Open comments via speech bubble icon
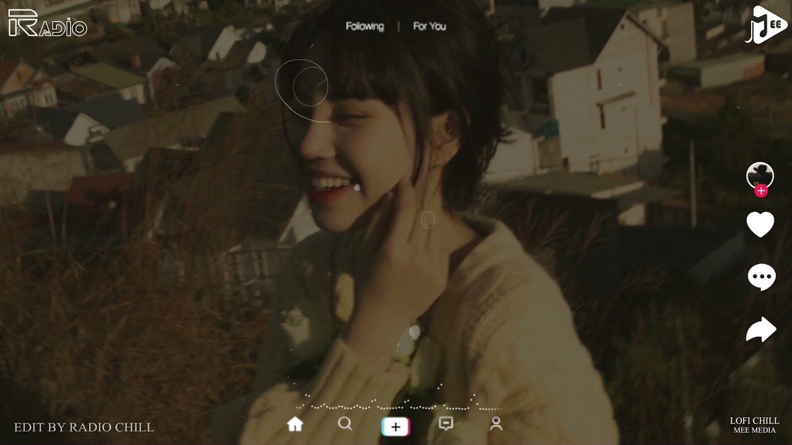The image size is (792, 445). tap(761, 277)
